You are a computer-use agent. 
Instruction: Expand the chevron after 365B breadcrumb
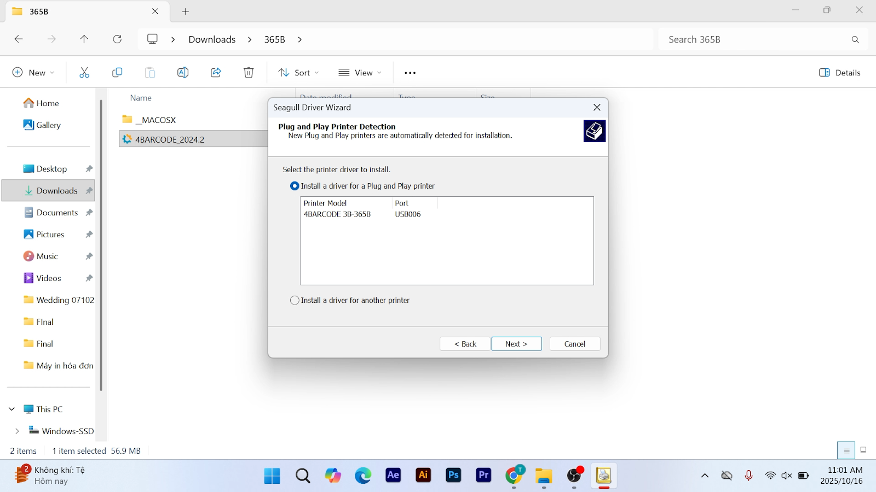coord(300,39)
